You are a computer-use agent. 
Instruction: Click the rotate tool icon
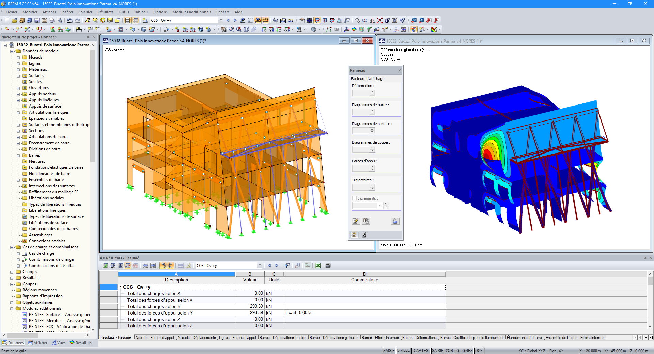point(365,20)
